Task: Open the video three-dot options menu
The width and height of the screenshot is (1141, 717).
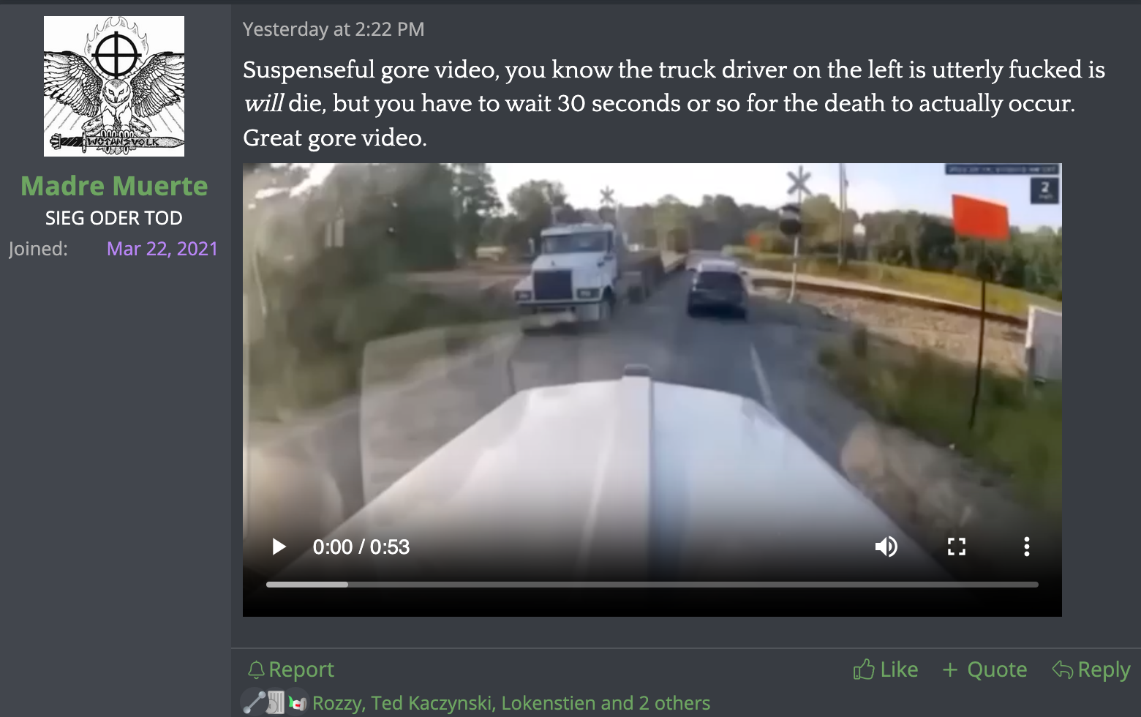Action: click(1027, 547)
